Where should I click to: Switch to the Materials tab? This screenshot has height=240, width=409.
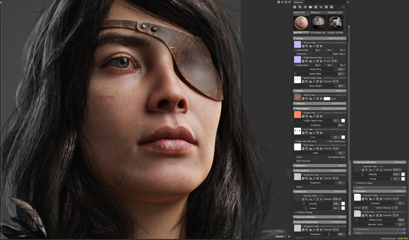[x=298, y=2]
